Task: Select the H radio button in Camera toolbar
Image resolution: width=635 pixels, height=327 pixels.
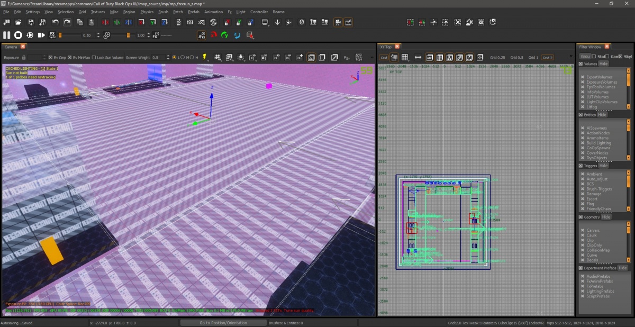Action: coord(191,57)
